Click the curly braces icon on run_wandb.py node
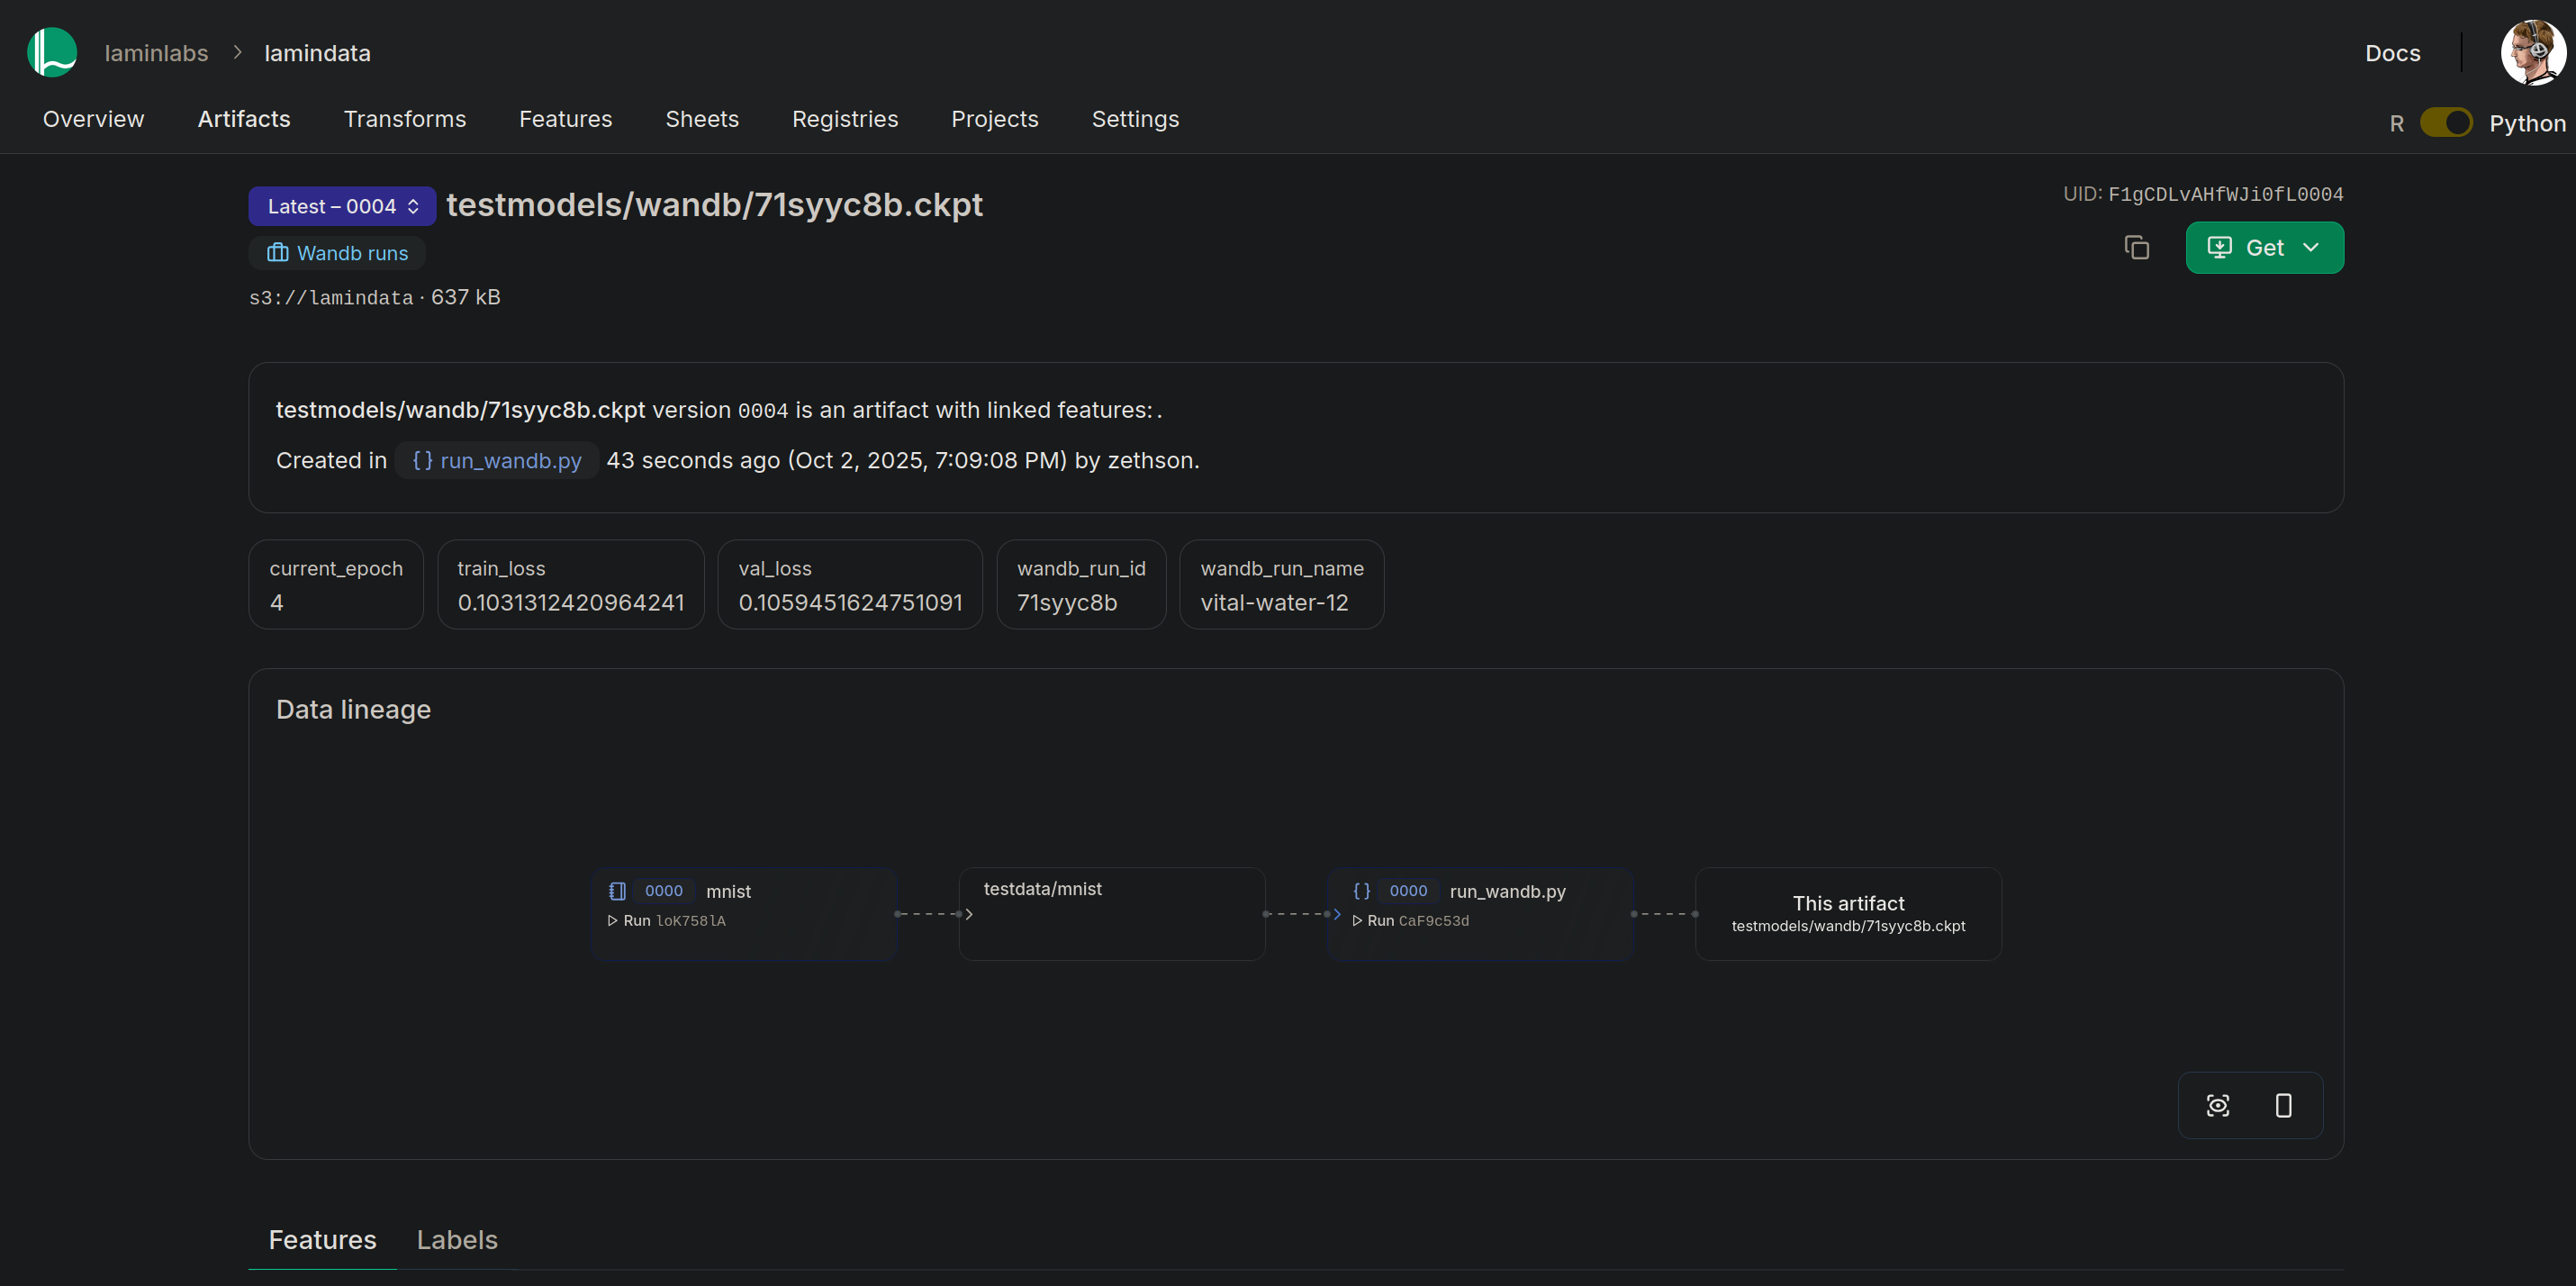 (1361, 890)
